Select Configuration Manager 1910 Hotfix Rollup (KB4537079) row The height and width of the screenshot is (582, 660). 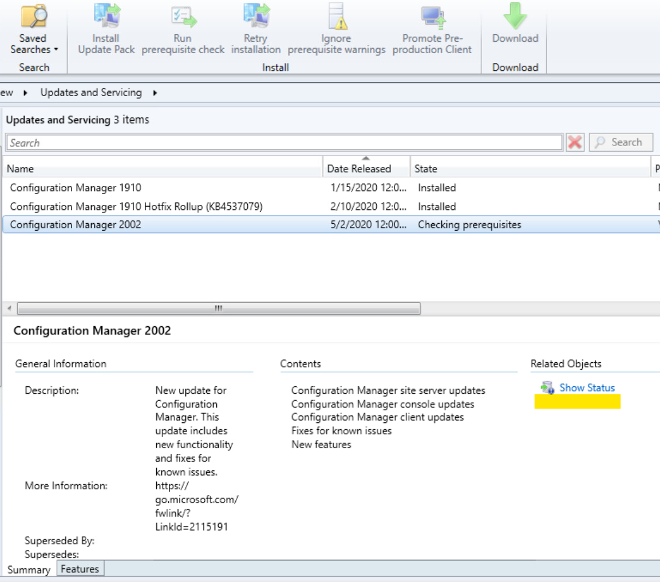pyautogui.click(x=331, y=207)
